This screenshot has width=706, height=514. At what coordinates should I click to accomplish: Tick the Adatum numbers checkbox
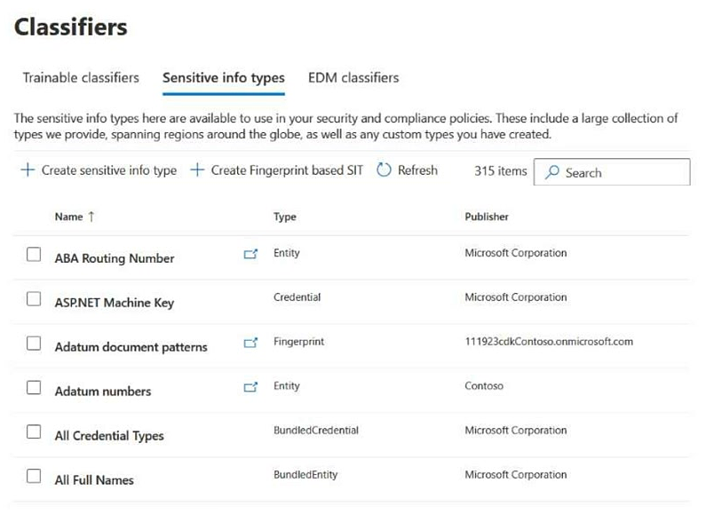click(x=34, y=388)
